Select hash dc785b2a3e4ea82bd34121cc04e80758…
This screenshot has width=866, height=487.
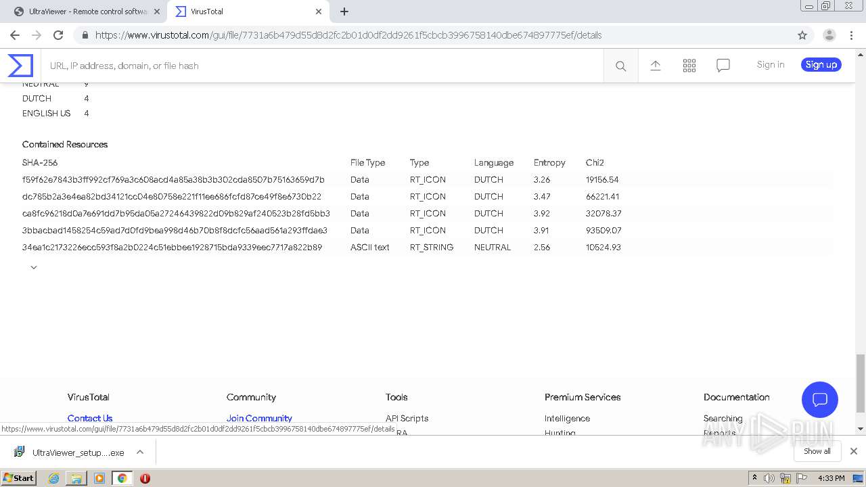[x=172, y=197]
